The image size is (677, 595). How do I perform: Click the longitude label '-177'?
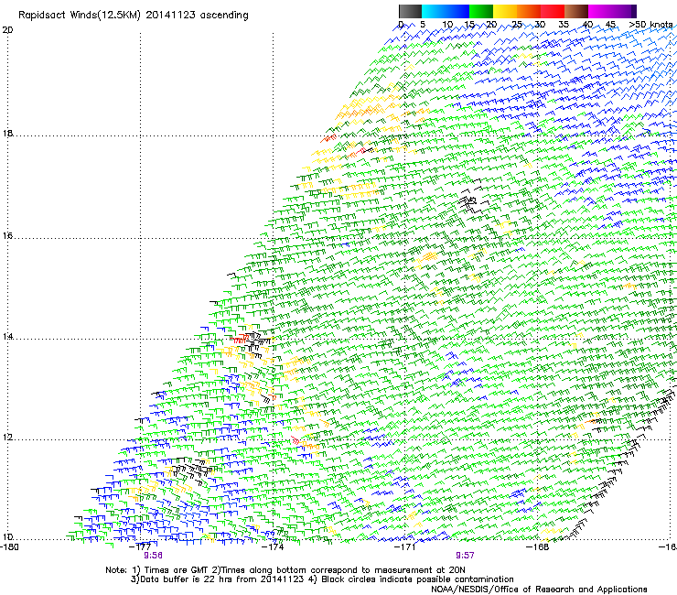point(140,547)
